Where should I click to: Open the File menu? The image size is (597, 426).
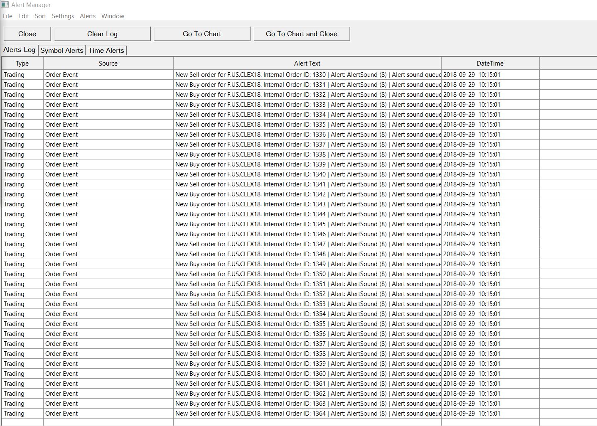tap(7, 16)
